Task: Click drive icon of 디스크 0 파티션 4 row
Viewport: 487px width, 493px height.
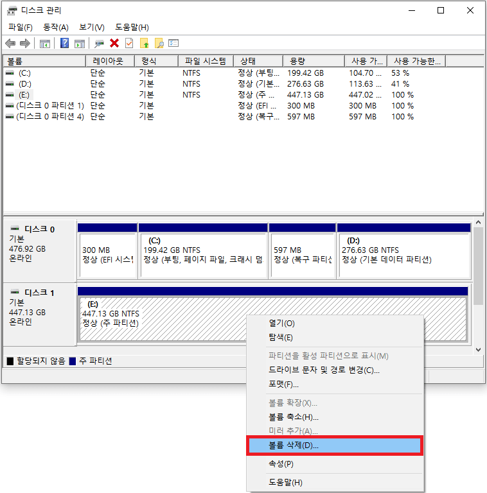Action: pos(10,117)
